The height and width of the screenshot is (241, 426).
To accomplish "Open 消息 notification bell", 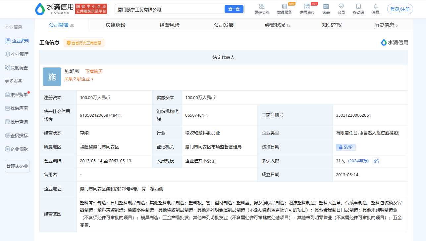I will pyautogui.click(x=375, y=6).
